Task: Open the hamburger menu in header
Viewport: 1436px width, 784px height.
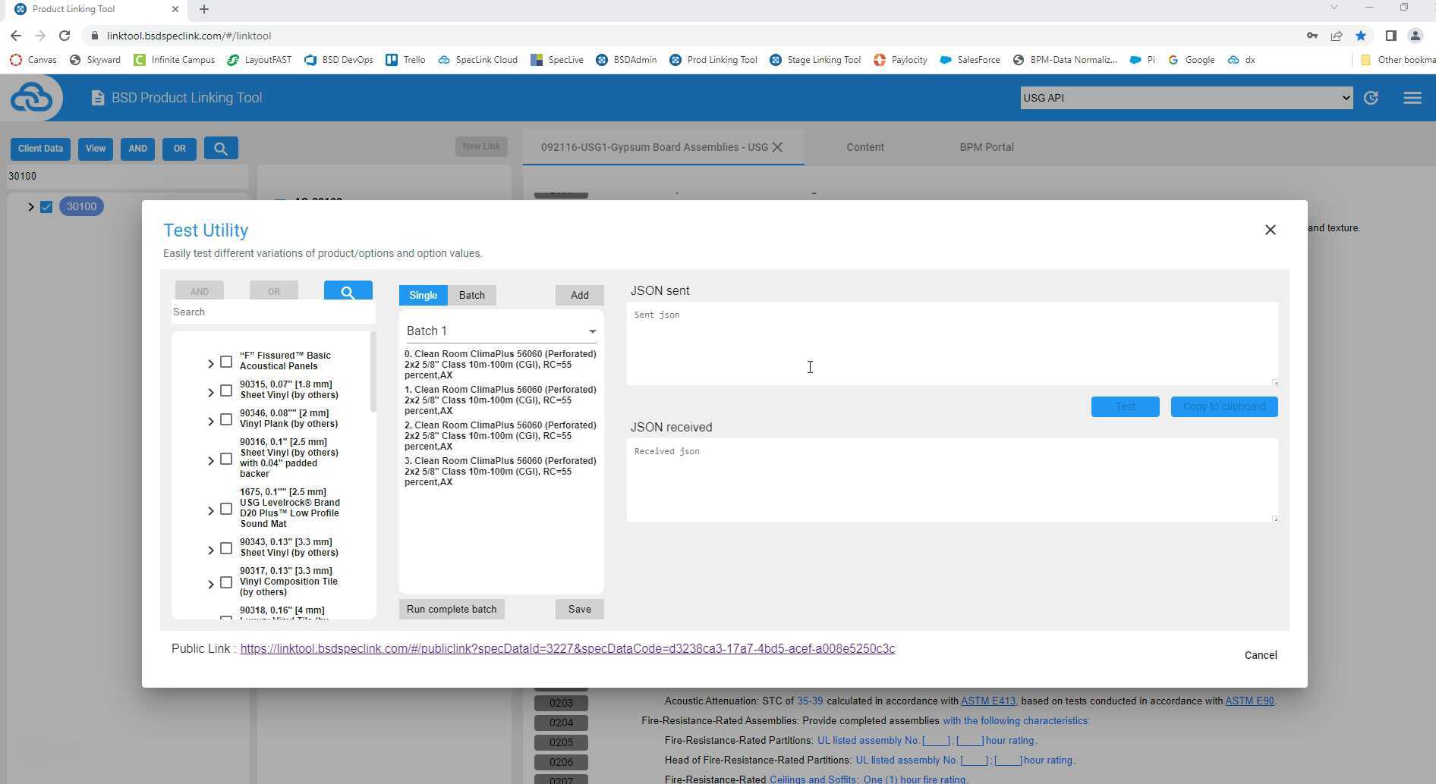Action: coord(1412,98)
